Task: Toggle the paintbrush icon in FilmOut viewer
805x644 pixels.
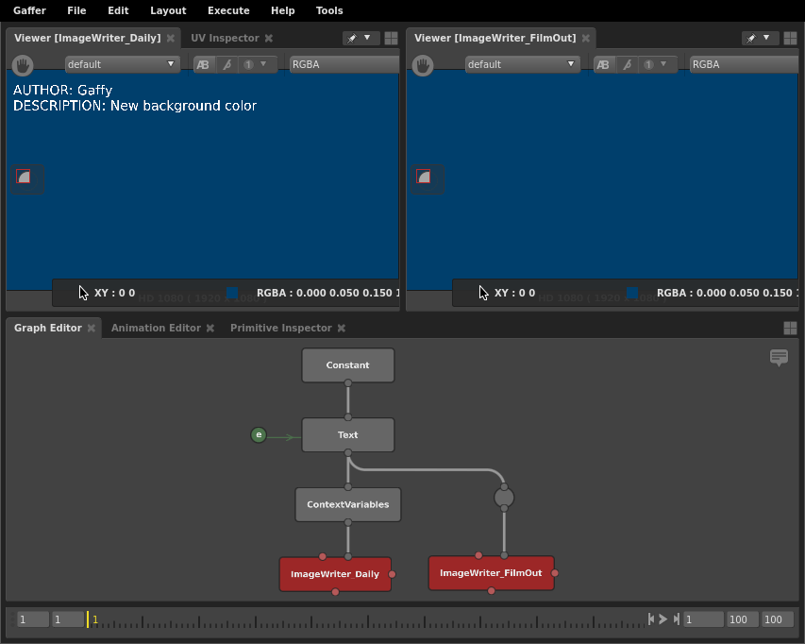Action: click(627, 65)
